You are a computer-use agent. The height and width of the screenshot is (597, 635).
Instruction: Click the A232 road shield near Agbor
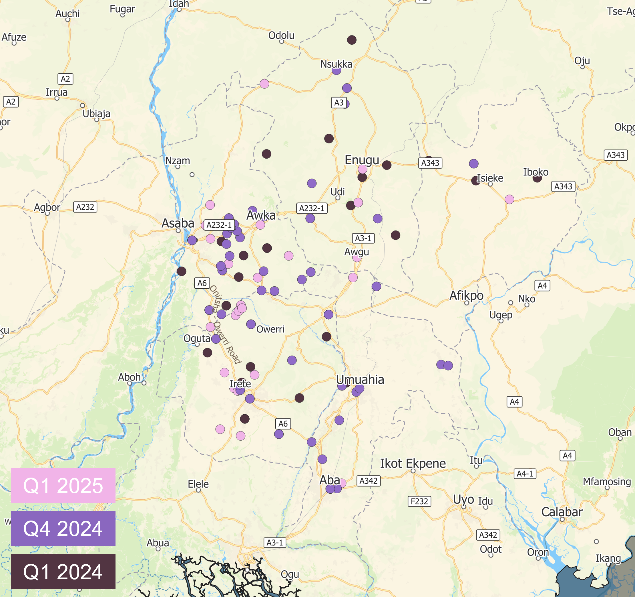coord(85,207)
